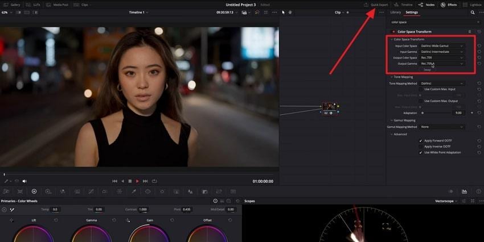Screen dimensions: 484x242
Task: Click the Contrast value field 1.000
Action: point(143,210)
